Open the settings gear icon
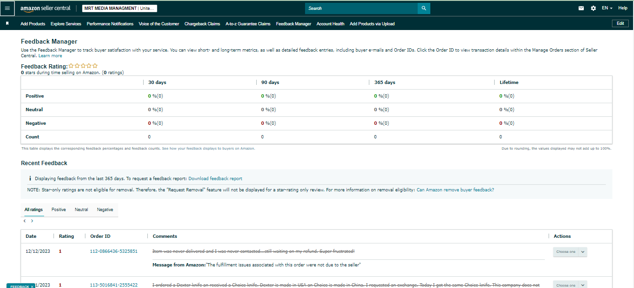The image size is (634, 288). pyautogui.click(x=593, y=8)
